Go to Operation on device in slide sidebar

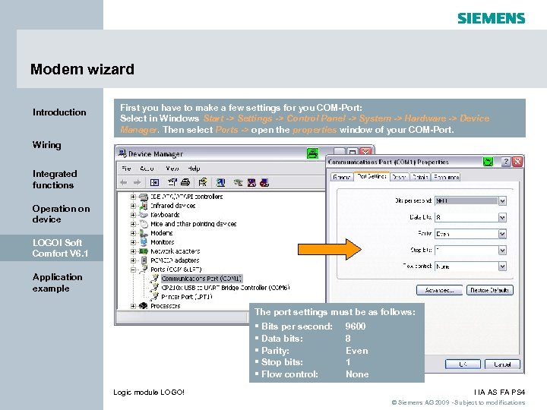61,213
